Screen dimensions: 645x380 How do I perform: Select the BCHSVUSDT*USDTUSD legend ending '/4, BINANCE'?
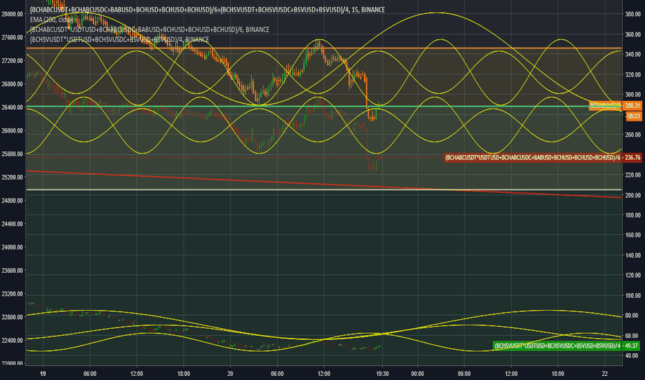click(x=120, y=39)
